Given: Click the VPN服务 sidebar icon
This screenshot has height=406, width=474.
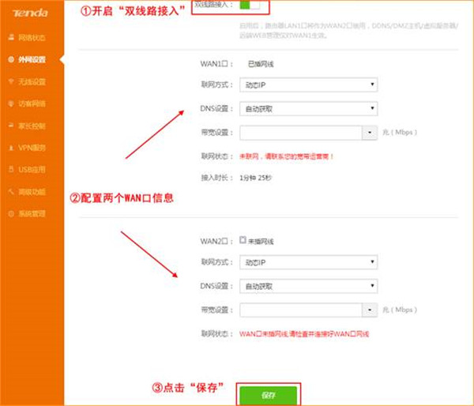Looking at the screenshot, I should pyautogui.click(x=11, y=148).
